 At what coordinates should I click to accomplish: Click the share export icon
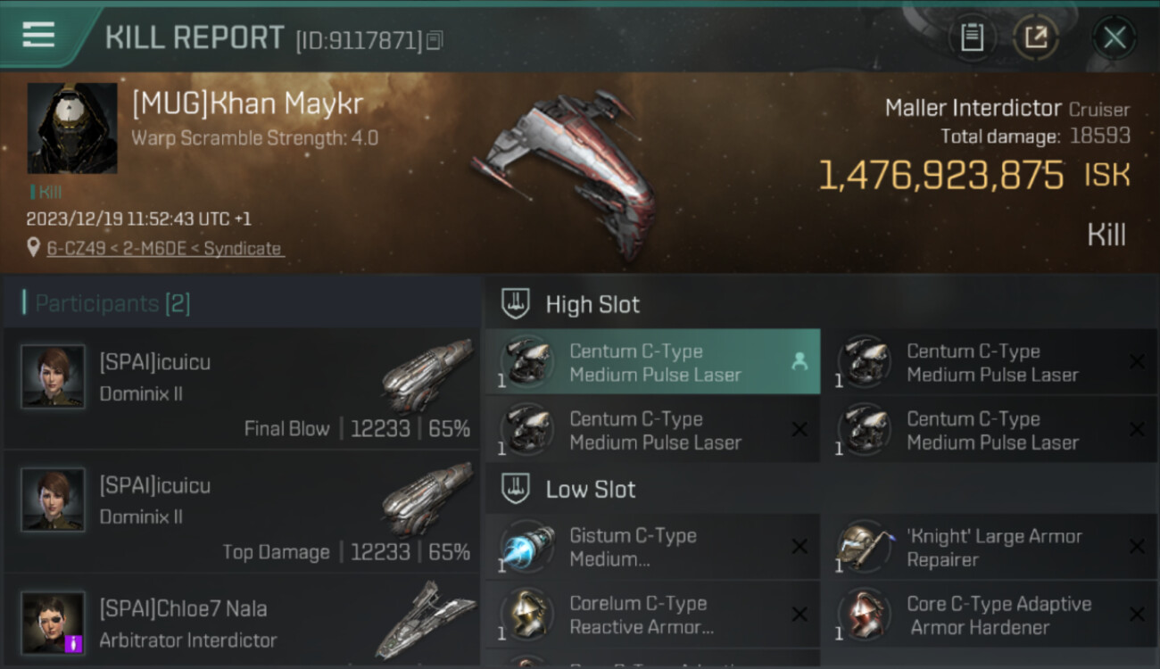click(1035, 37)
